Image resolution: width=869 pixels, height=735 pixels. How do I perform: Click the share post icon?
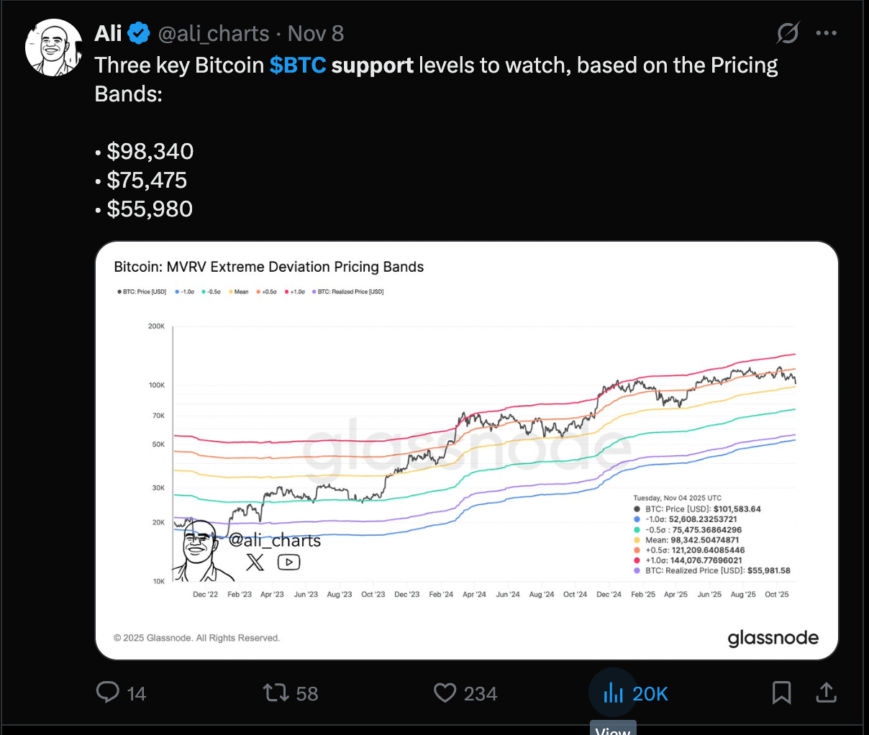click(x=827, y=693)
